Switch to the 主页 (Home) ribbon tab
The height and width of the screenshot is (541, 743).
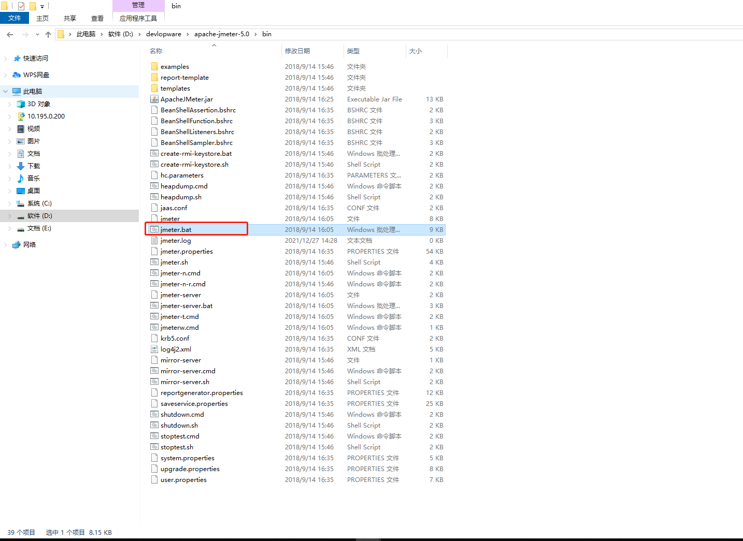coord(42,18)
